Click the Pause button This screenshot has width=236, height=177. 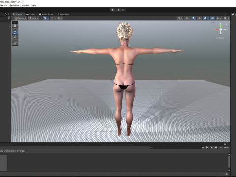click(x=118, y=10)
